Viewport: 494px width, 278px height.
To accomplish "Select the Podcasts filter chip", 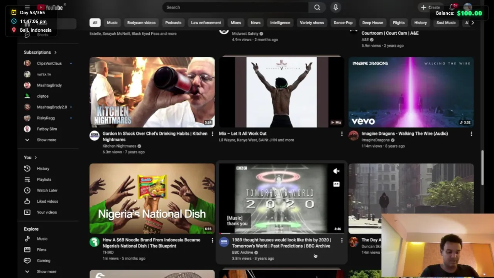I will [173, 23].
